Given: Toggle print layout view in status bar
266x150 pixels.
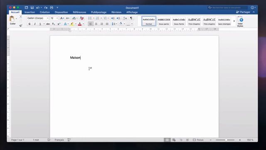Looking at the screenshot, I should tap(167, 140).
